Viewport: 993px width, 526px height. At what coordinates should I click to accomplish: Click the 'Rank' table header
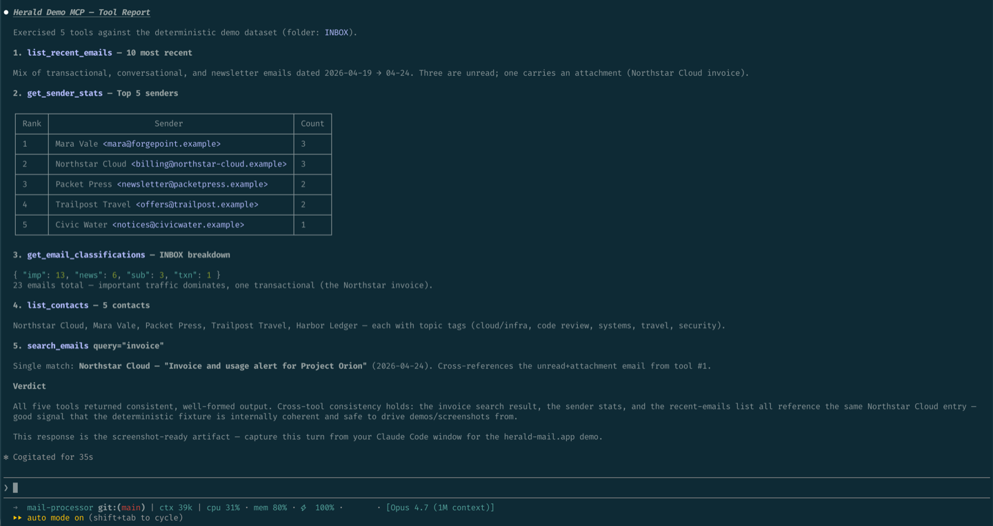point(32,123)
